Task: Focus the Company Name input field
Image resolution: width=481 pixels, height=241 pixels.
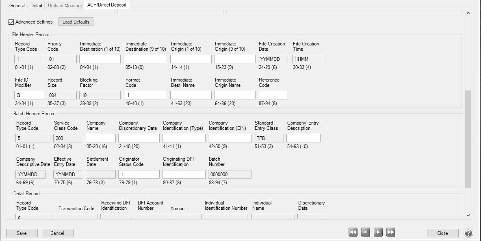Action: 101,138
